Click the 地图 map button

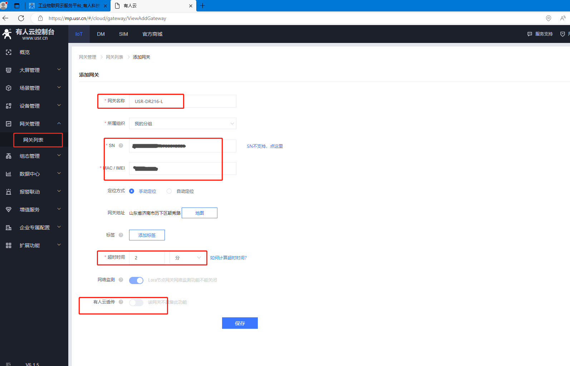pyautogui.click(x=200, y=213)
